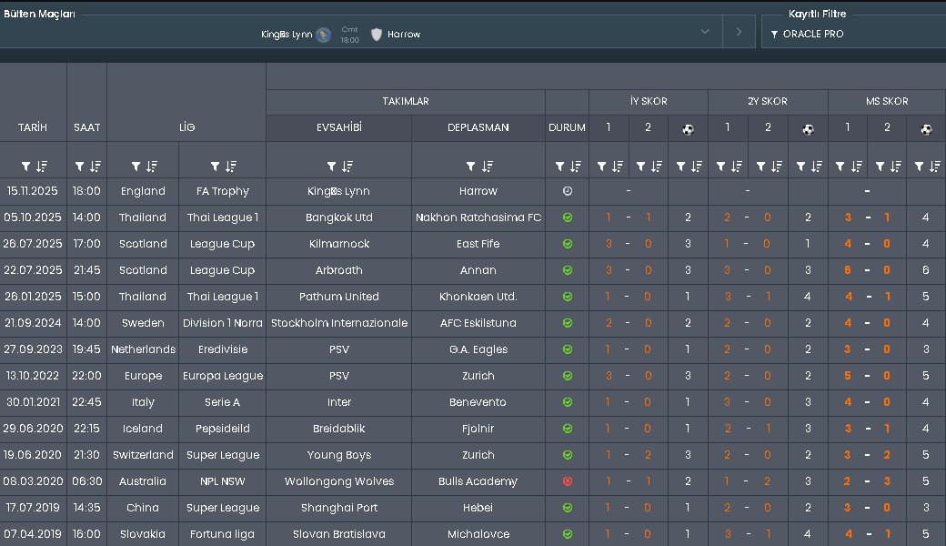The width and height of the screenshot is (946, 546).
Task: Filter İY SKOR total goals column
Action: [680, 167]
